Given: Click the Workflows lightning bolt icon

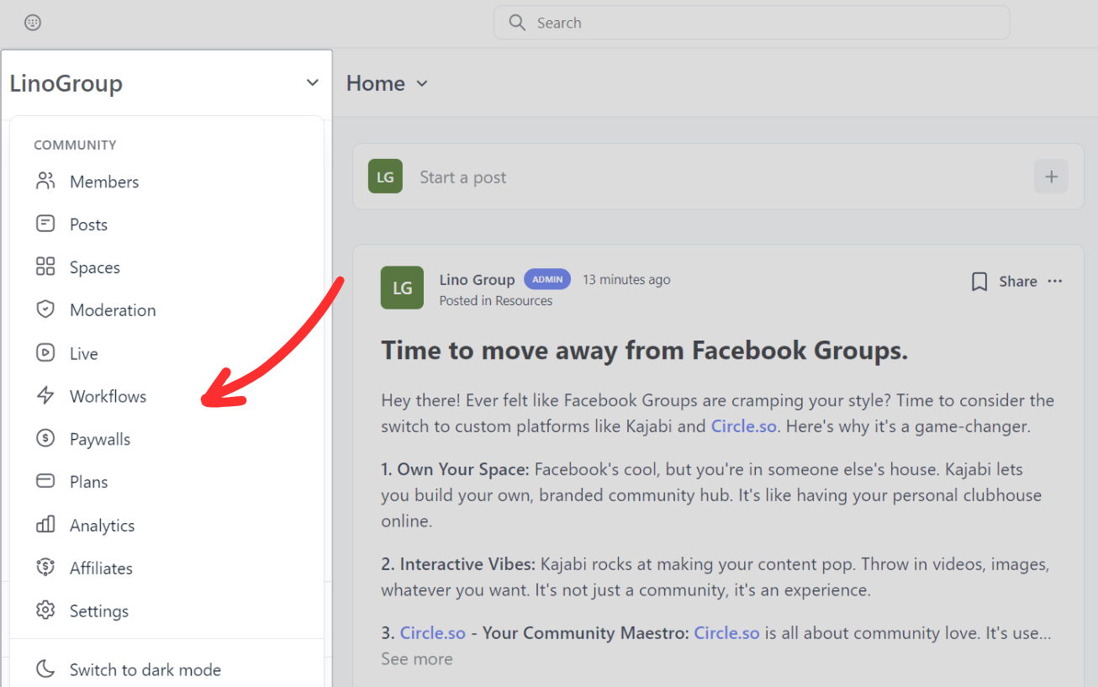Looking at the screenshot, I should click(45, 395).
